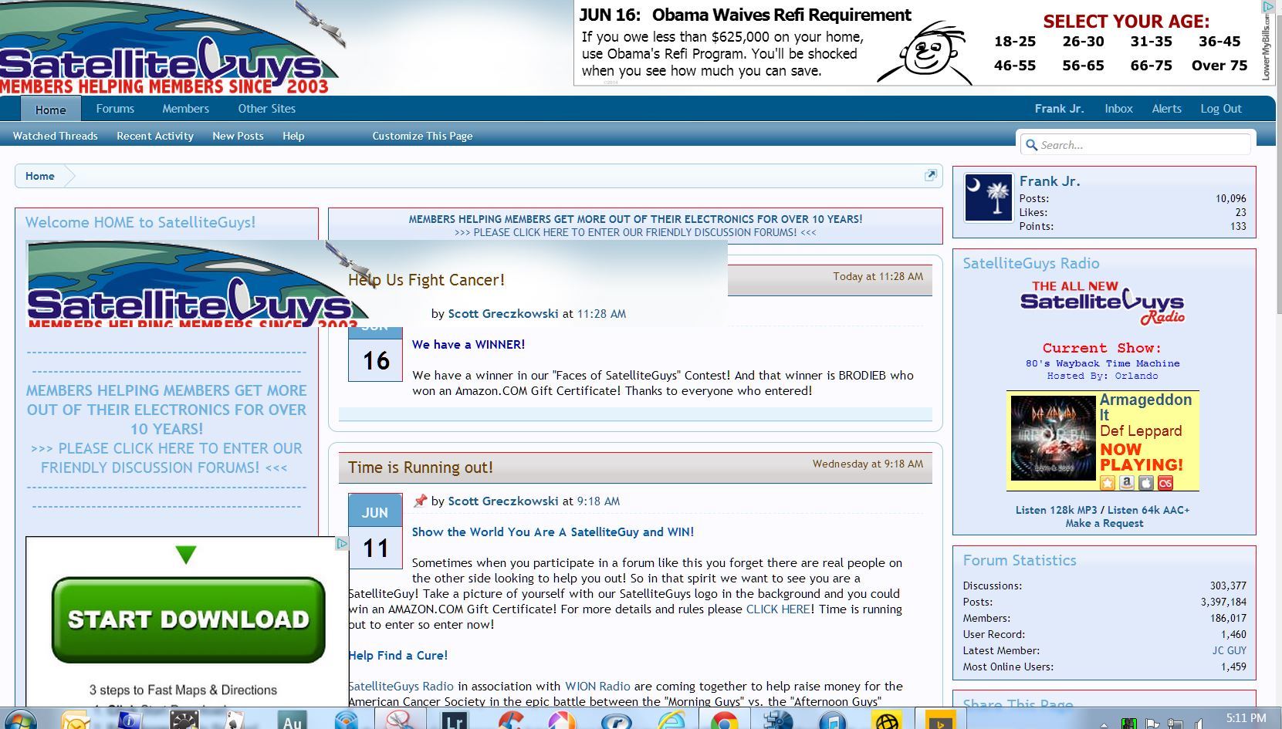Open the Forums tab
This screenshot has height=729, width=1282.
115,109
